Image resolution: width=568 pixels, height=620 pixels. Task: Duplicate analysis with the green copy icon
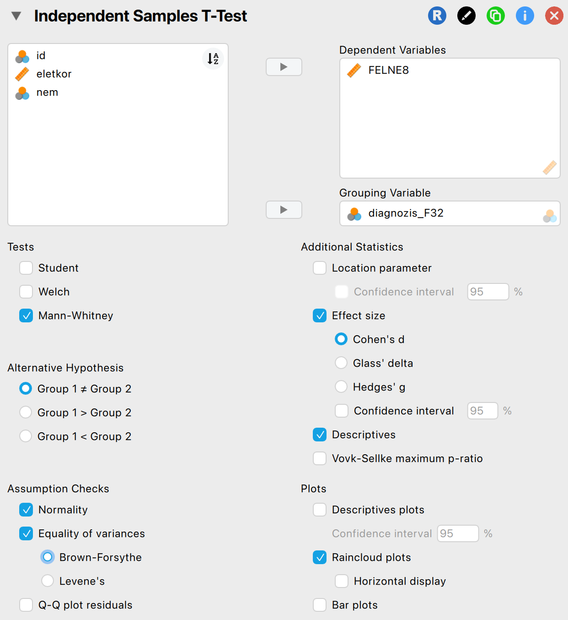pos(495,16)
